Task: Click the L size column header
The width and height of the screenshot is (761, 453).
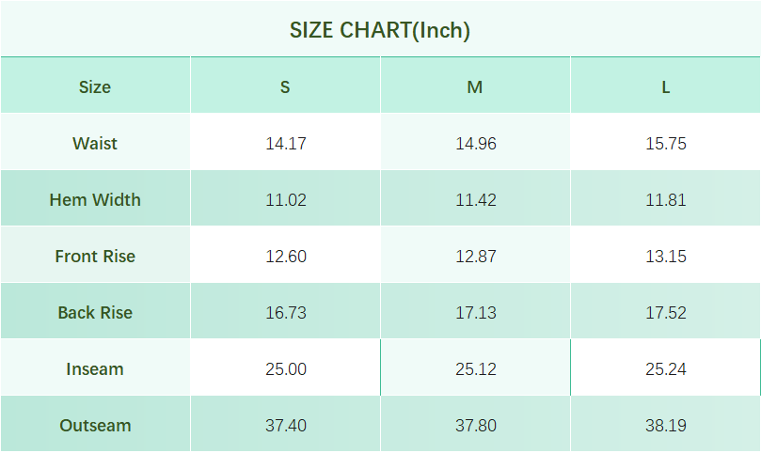Action: [665, 87]
